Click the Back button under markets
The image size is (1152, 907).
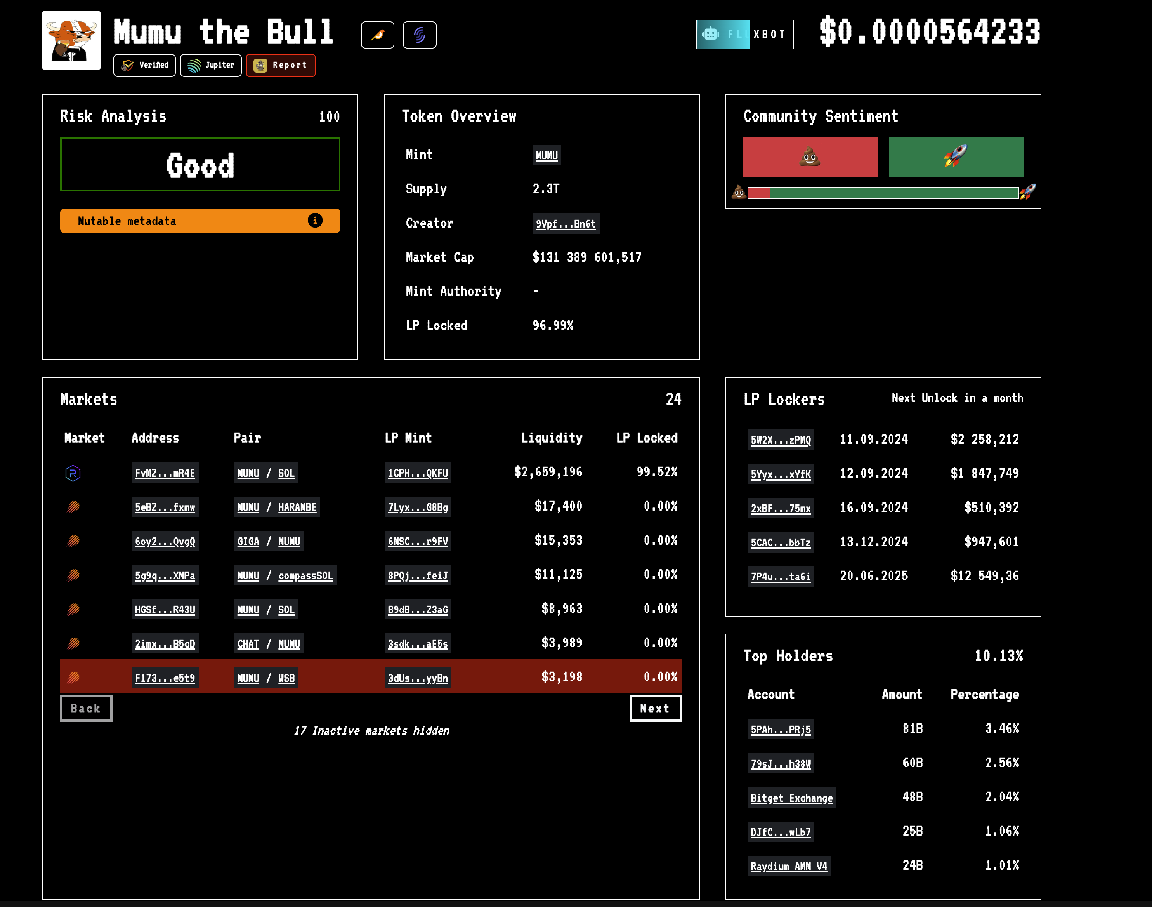point(86,708)
